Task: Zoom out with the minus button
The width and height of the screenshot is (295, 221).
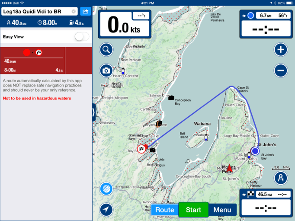Action: [281, 70]
